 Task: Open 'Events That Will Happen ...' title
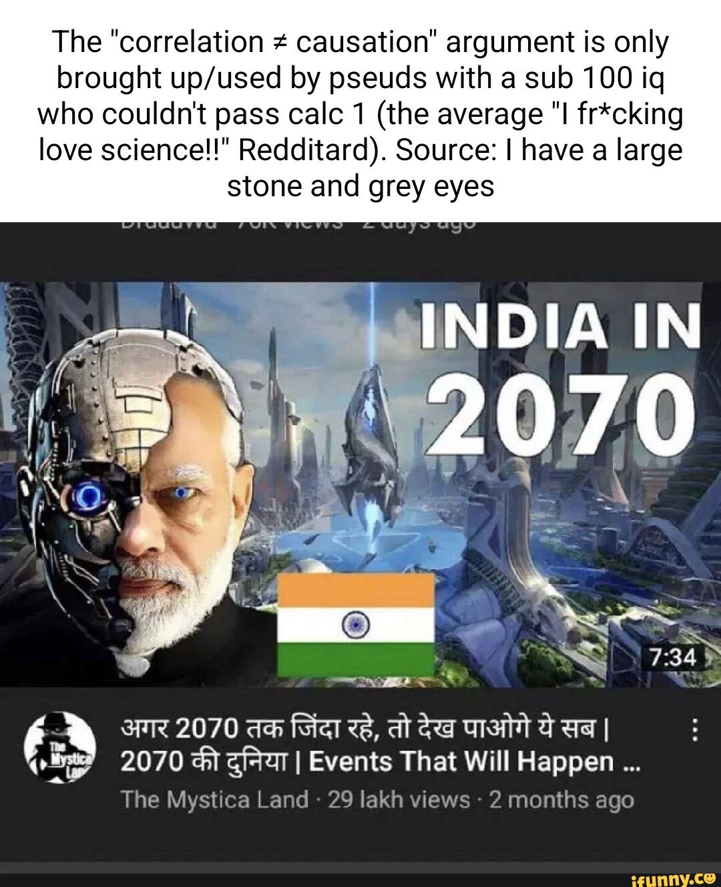[474, 762]
